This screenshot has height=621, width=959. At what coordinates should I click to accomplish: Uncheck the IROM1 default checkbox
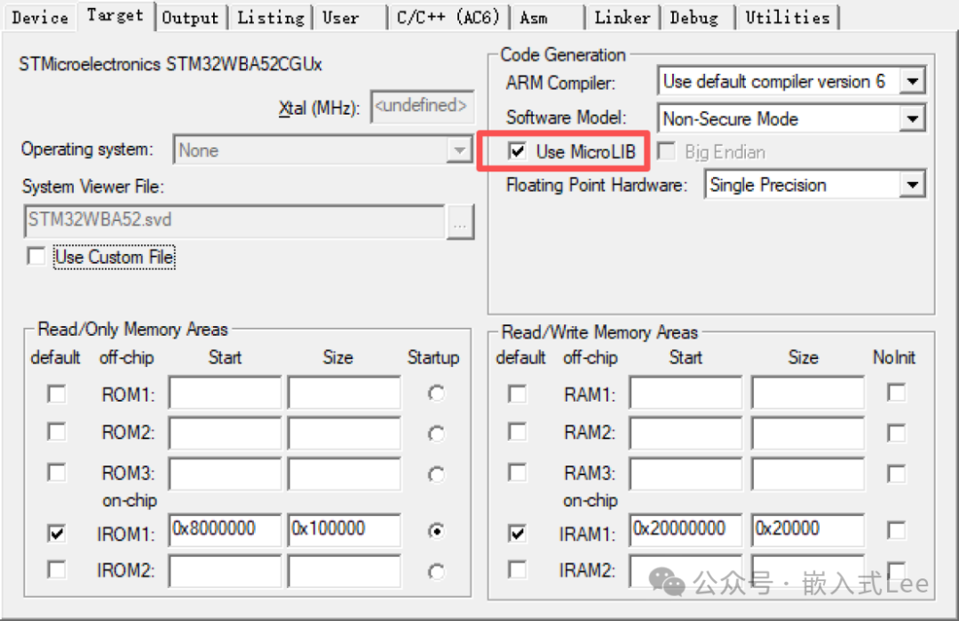(x=56, y=533)
